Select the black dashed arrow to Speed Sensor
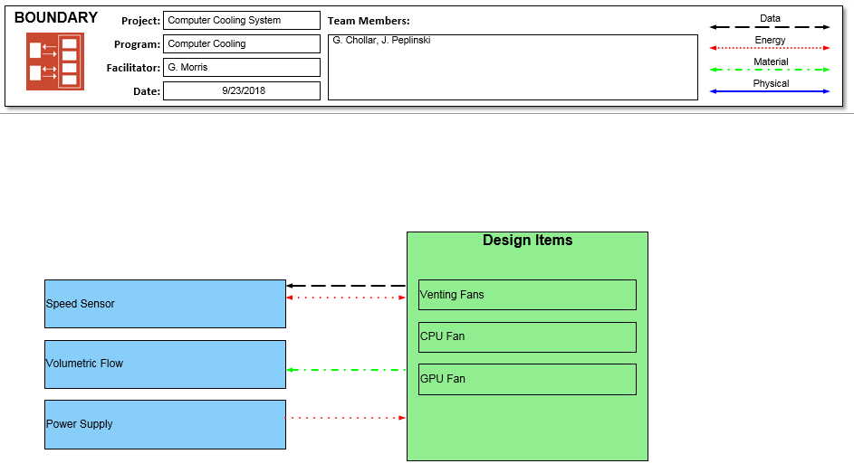The image size is (854, 473). [x=346, y=286]
